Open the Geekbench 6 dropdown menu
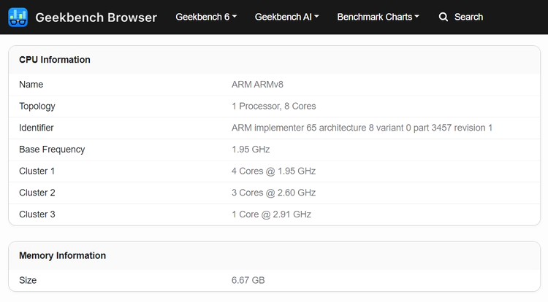The width and height of the screenshot is (548, 302). (206, 17)
